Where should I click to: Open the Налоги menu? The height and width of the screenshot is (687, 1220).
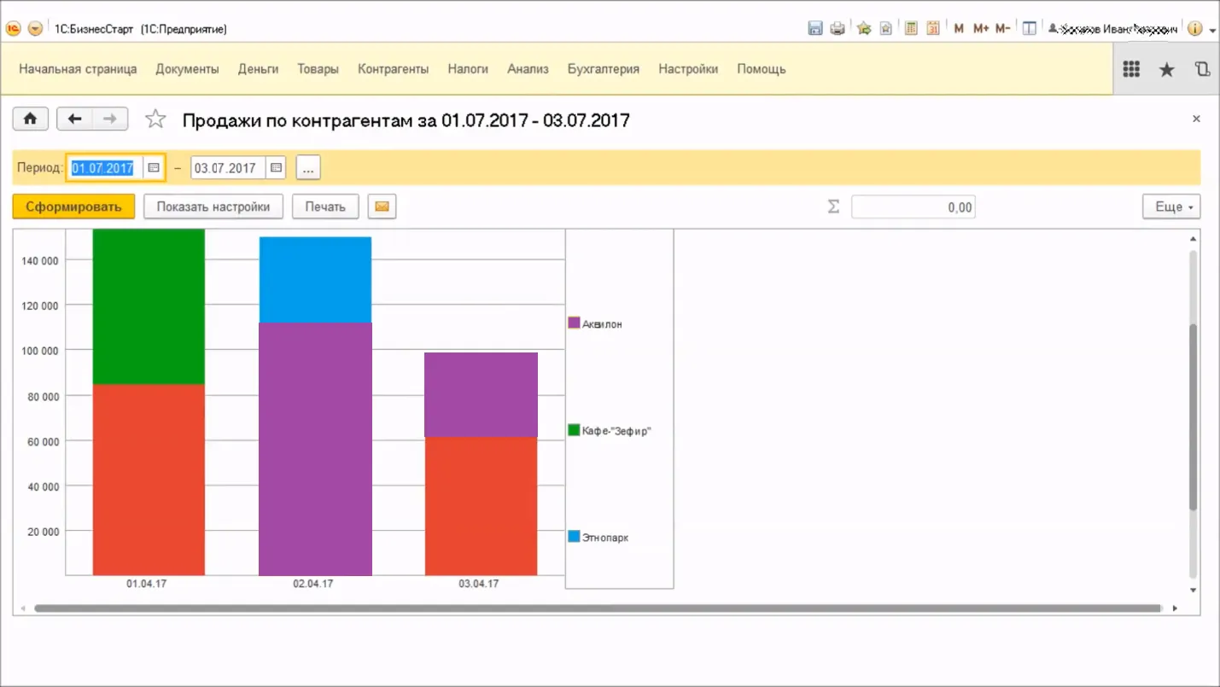tap(468, 69)
